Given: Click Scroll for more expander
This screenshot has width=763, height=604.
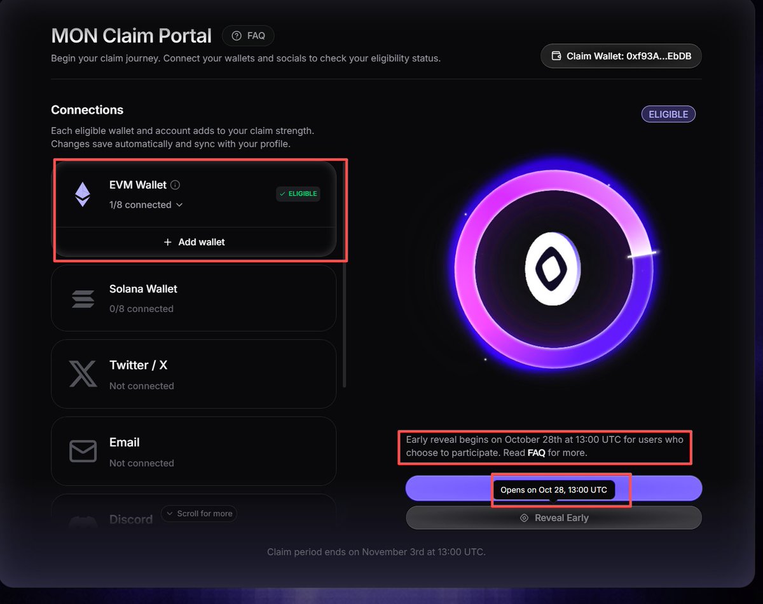Looking at the screenshot, I should (x=199, y=513).
